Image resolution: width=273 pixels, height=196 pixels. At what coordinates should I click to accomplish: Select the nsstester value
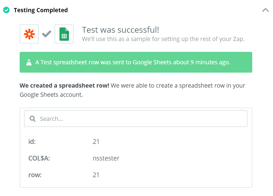coord(106,158)
